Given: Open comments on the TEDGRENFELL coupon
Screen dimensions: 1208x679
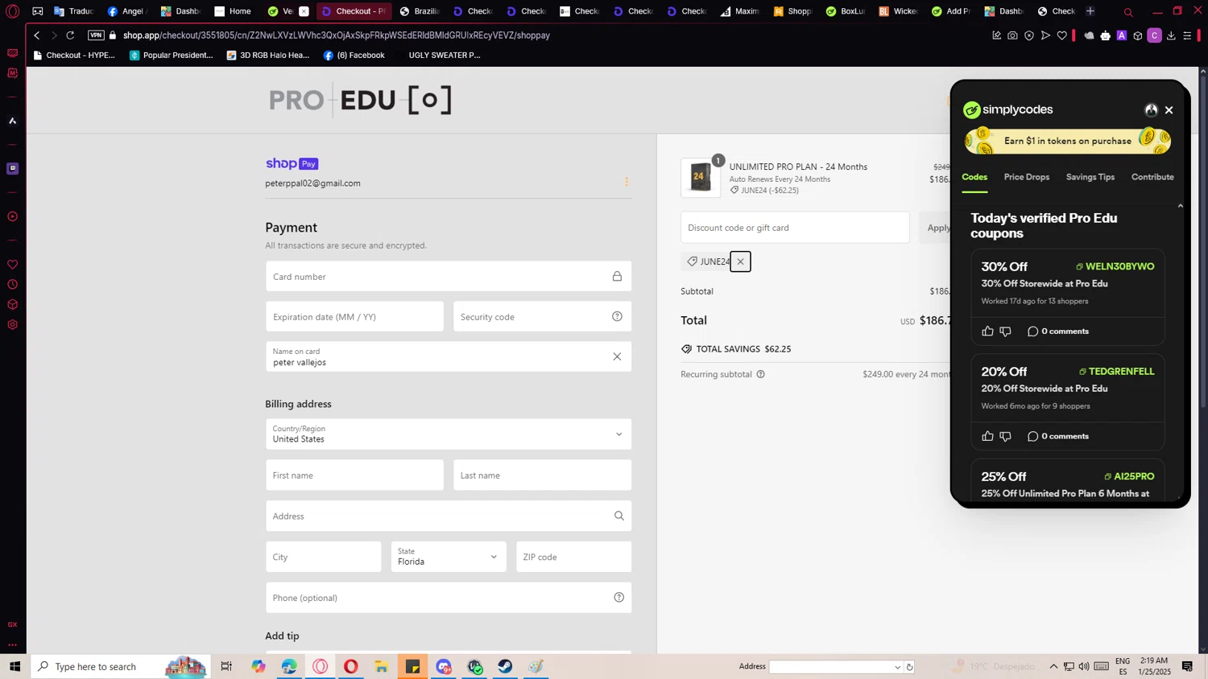Looking at the screenshot, I should [x=1058, y=436].
